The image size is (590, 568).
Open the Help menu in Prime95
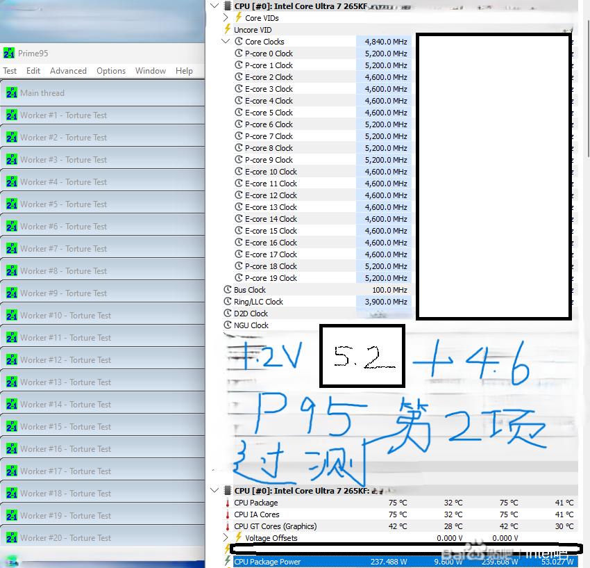184,71
